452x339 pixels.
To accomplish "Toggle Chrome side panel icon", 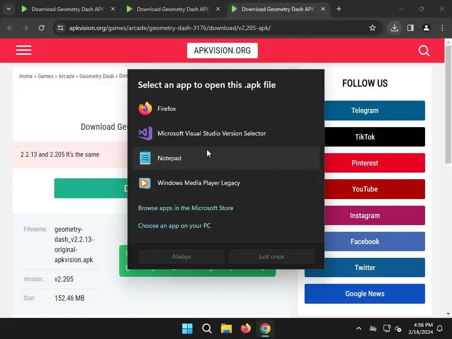I will point(410,28).
